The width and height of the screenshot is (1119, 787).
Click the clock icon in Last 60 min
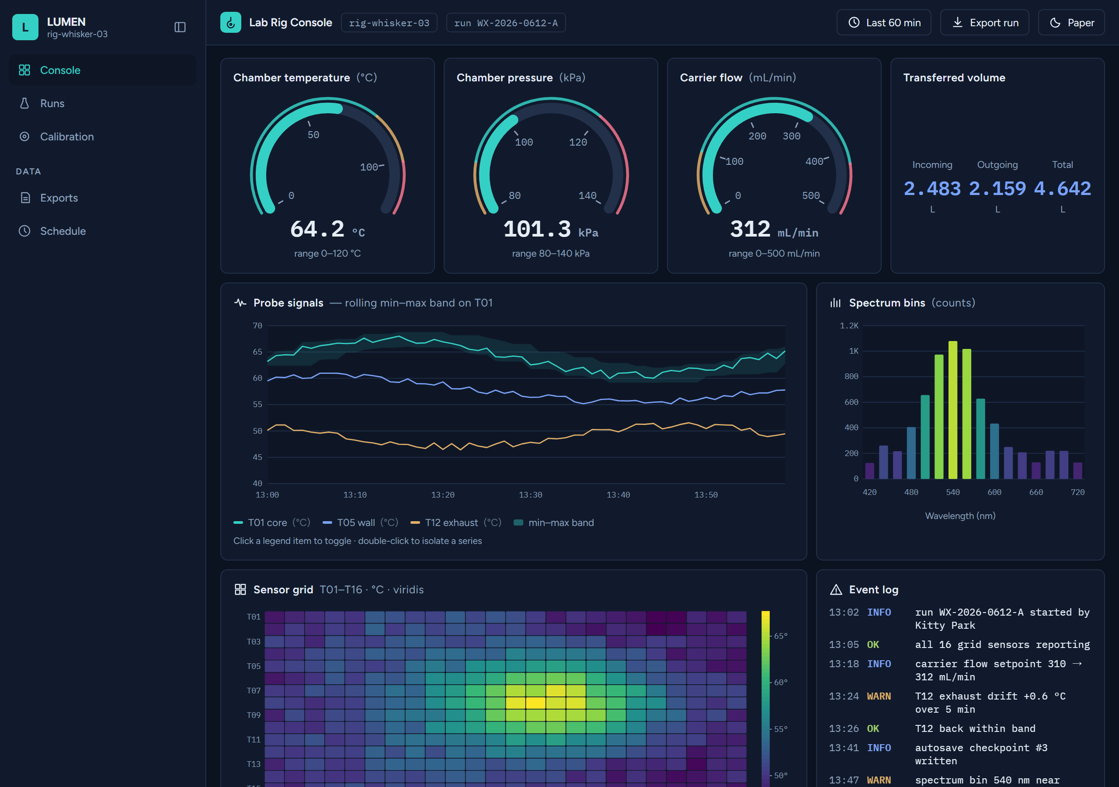(x=854, y=22)
